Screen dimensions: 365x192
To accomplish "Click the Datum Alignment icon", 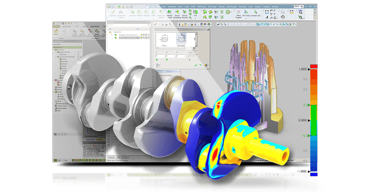I will tap(96, 32).
